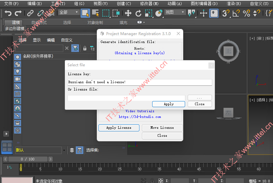The width and height of the screenshot is (273, 183).
Task: Open the 修改器(M) menu
Action: click(149, 4)
